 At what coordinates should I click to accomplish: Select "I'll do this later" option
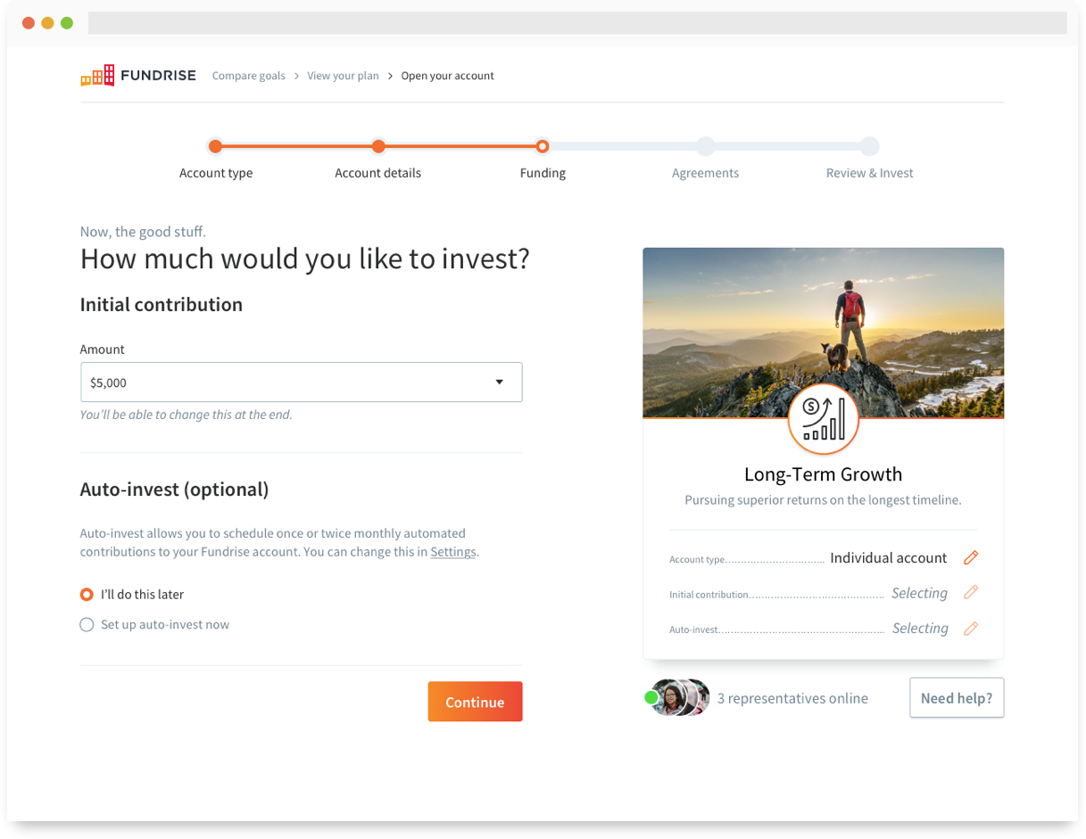click(87, 595)
